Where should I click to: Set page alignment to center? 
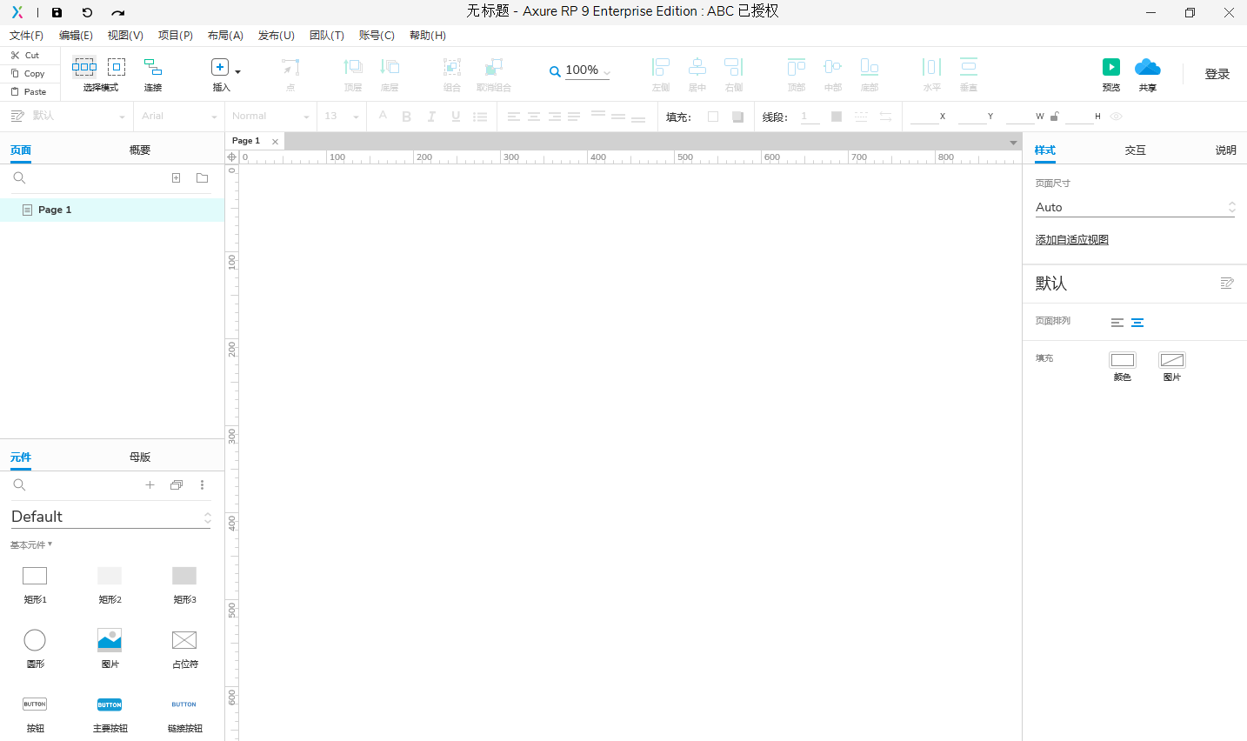click(1137, 323)
